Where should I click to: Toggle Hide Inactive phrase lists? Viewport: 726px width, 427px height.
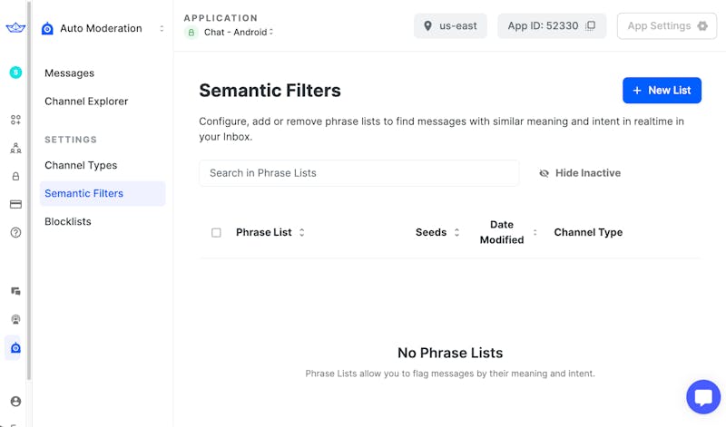coord(579,173)
